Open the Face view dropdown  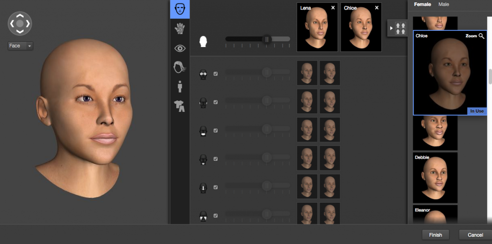click(x=20, y=46)
